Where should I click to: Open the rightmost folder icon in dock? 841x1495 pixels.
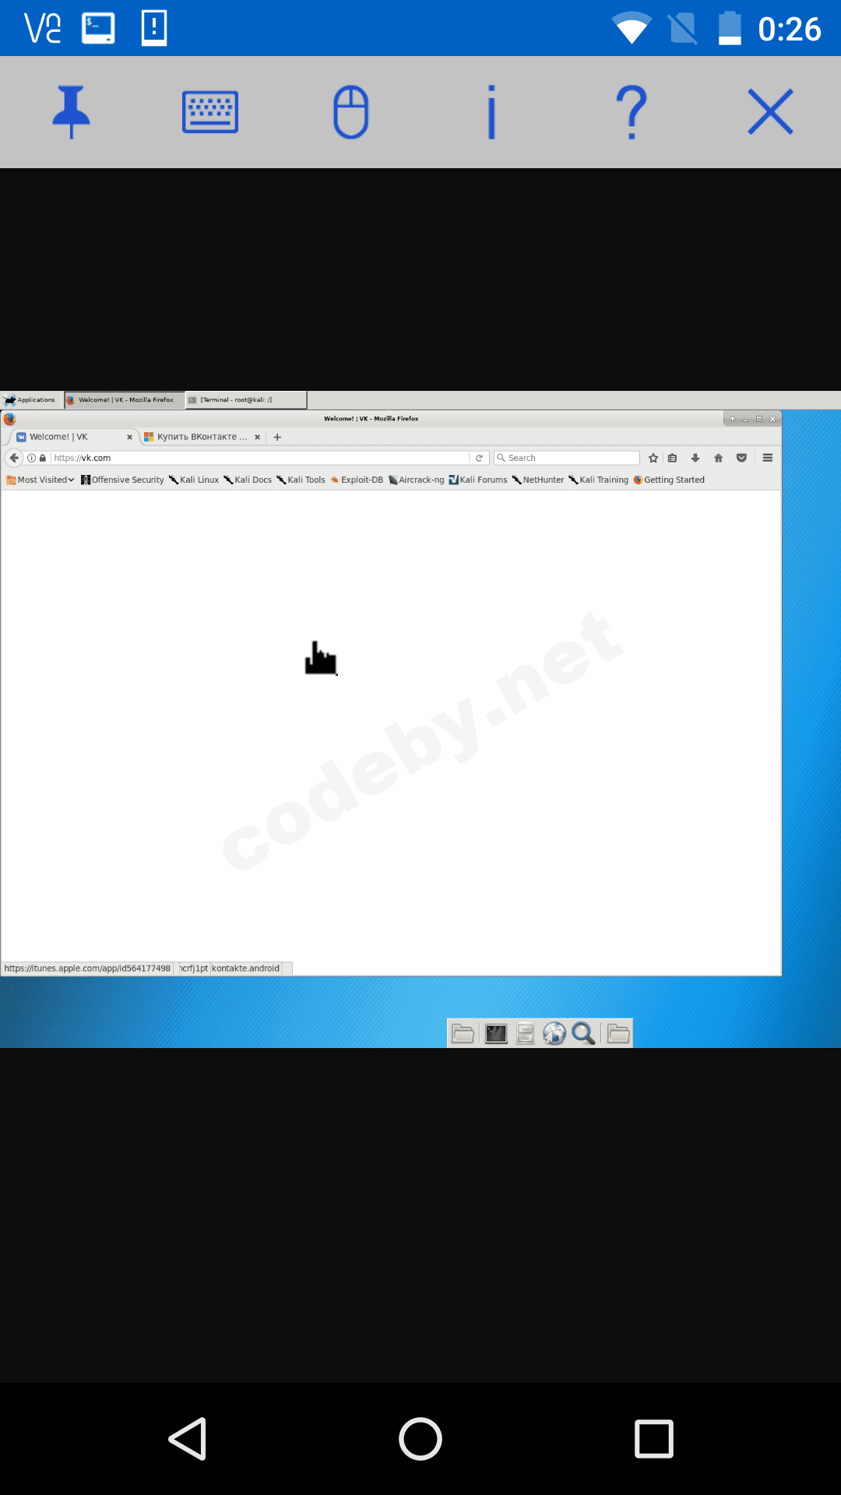click(618, 1033)
